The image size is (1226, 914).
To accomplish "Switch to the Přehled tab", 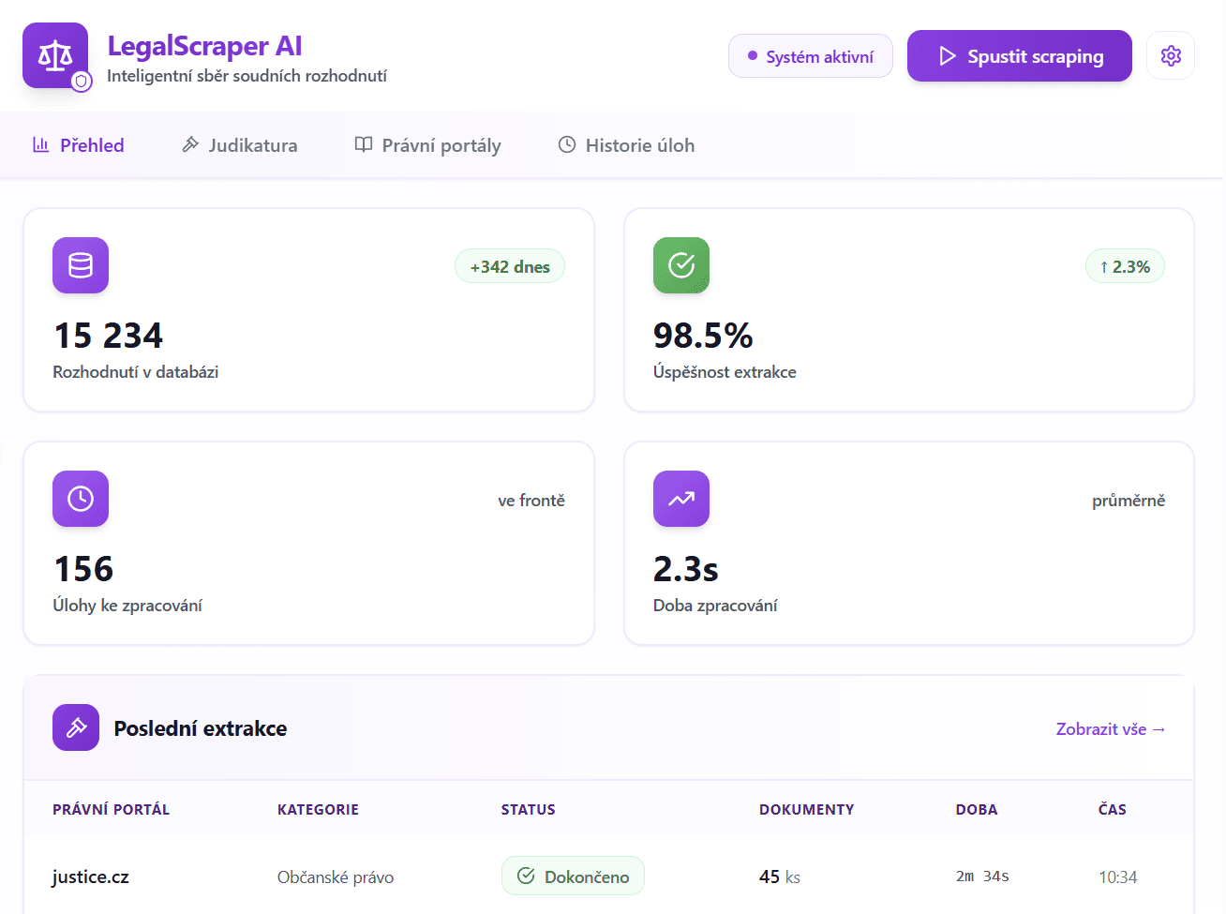I will tap(79, 145).
